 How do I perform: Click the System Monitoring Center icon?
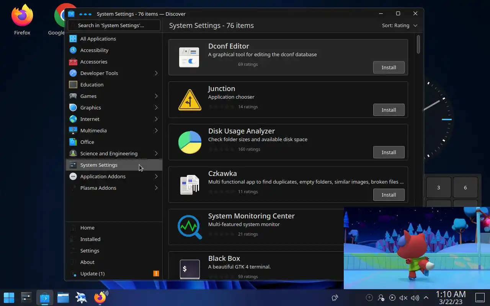click(190, 227)
